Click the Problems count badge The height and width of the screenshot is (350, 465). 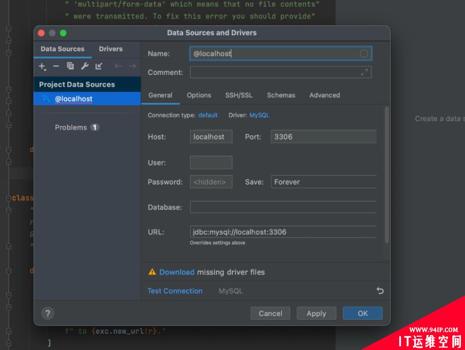click(x=94, y=127)
